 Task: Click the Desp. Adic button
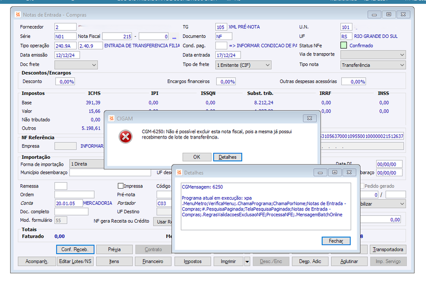[310, 261]
